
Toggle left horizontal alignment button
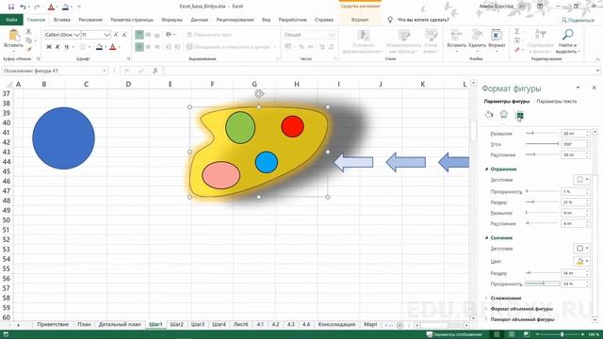click(x=139, y=47)
